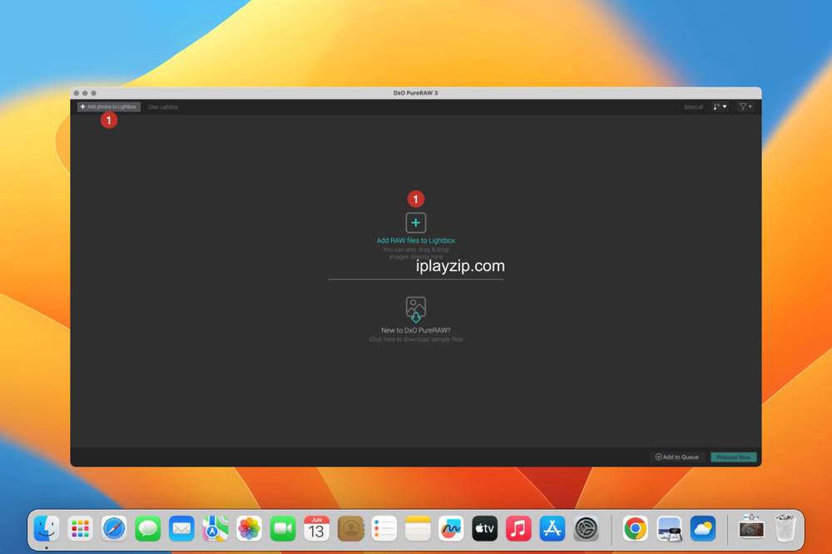Open Contacts from the dock
Screen dimensions: 832x554
coord(350,528)
